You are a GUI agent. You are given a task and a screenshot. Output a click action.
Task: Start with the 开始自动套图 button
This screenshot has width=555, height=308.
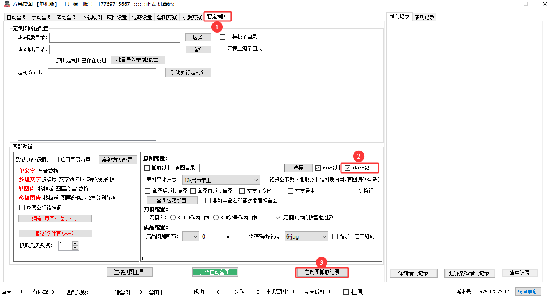215,272
